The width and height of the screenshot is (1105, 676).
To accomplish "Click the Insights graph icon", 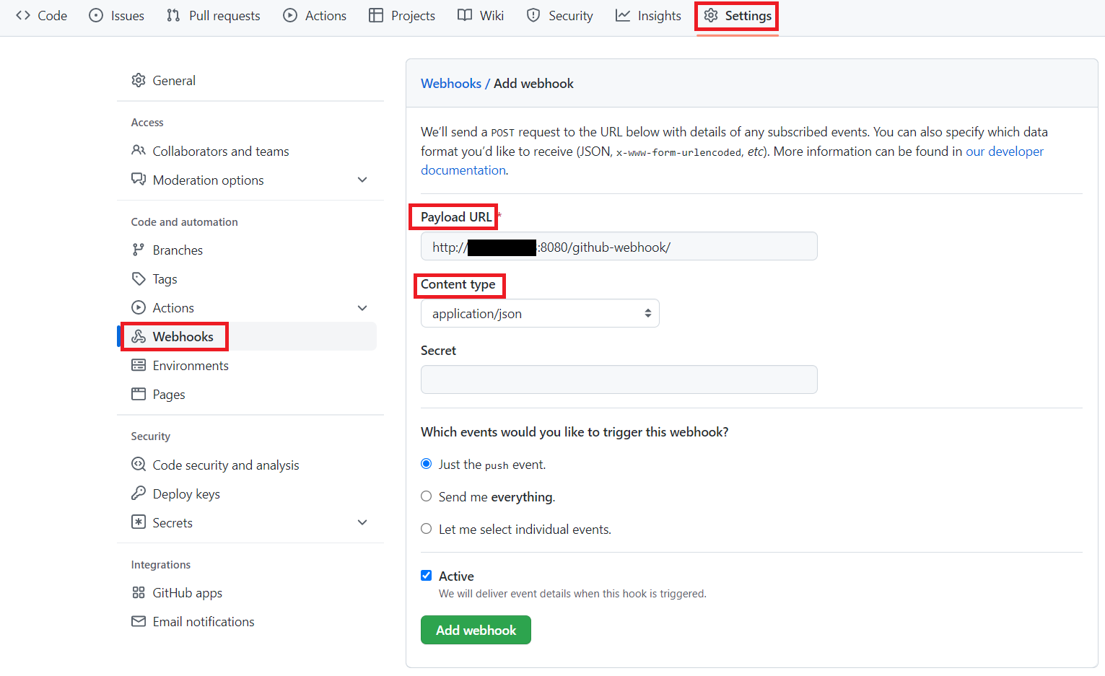I will (623, 15).
